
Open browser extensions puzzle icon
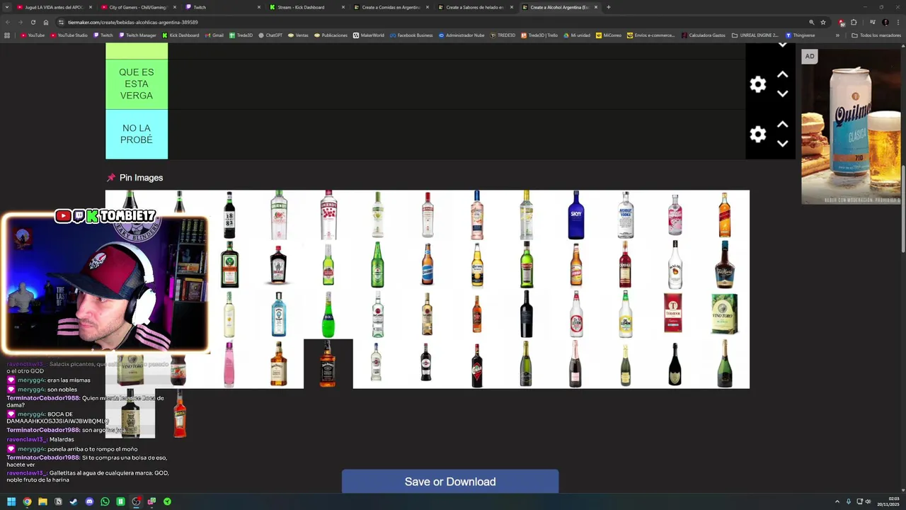854,22
